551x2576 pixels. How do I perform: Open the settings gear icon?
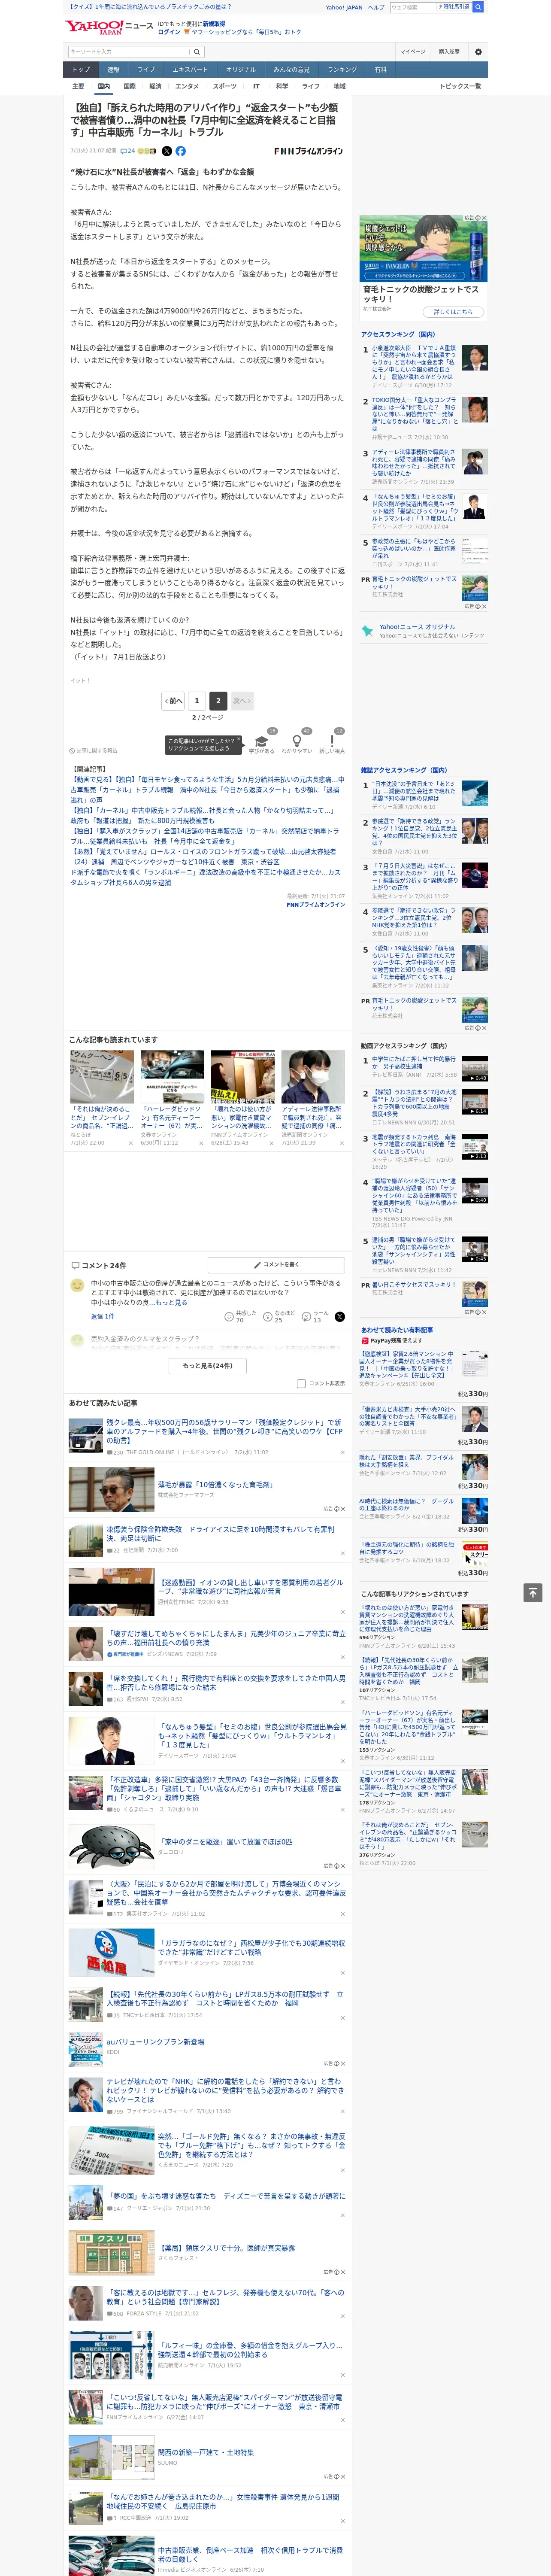click(x=478, y=52)
